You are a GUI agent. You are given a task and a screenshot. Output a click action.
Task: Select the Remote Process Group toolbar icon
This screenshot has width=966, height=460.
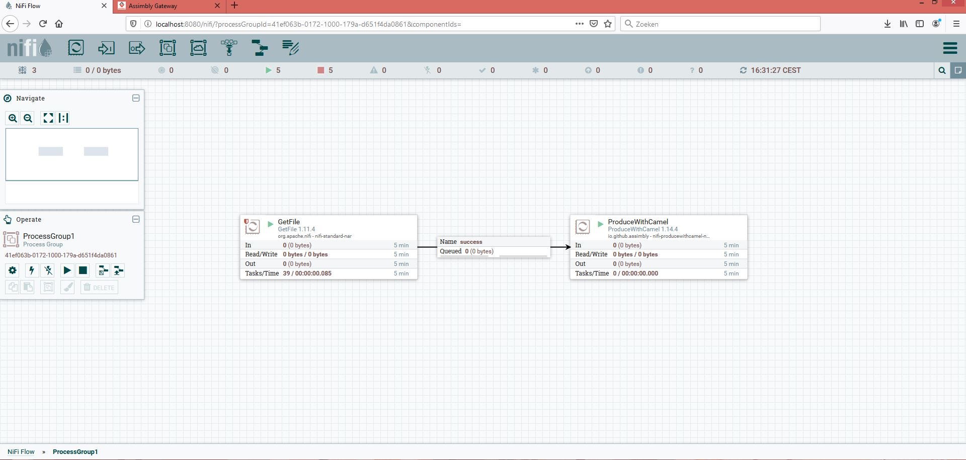tap(198, 48)
